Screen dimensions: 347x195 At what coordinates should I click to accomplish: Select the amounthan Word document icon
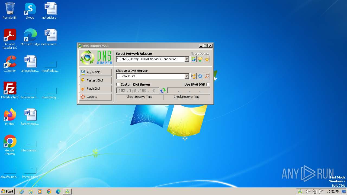coord(30,64)
